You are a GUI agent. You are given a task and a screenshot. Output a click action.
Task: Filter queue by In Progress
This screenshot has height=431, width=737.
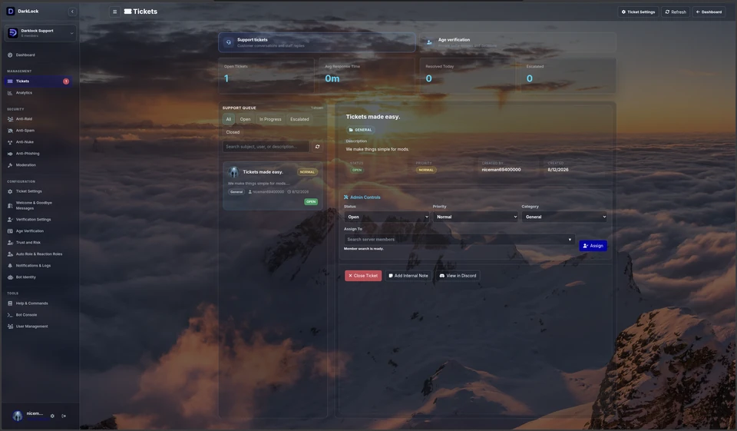click(270, 120)
